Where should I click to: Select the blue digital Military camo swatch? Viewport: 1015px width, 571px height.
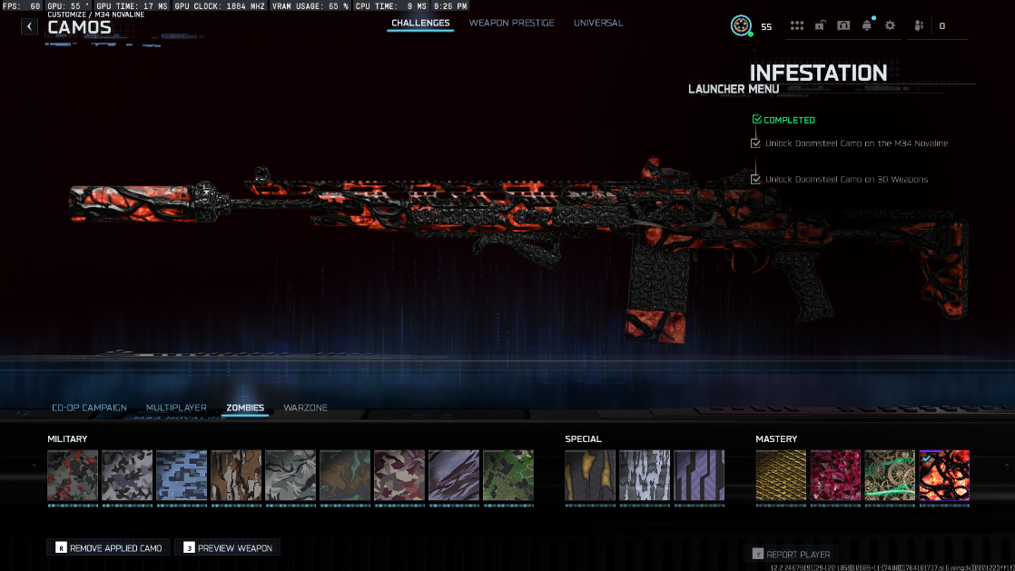click(182, 476)
